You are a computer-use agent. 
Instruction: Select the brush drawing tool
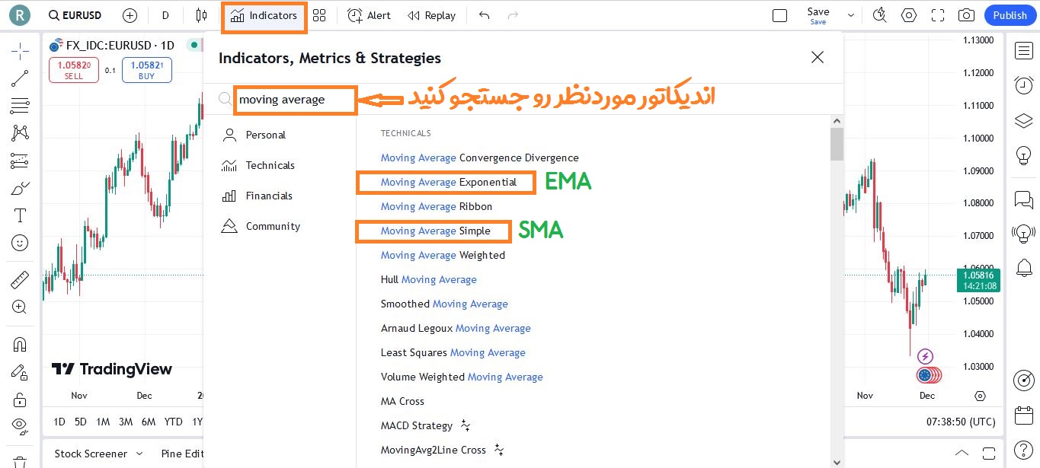pyautogui.click(x=20, y=188)
